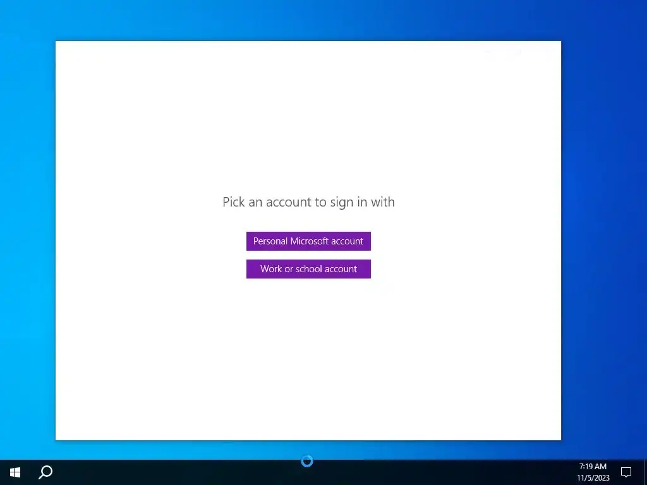Screen dimensions: 647x485
Task: Open the taskbar clock showing 7:19 AM
Action: (x=593, y=472)
